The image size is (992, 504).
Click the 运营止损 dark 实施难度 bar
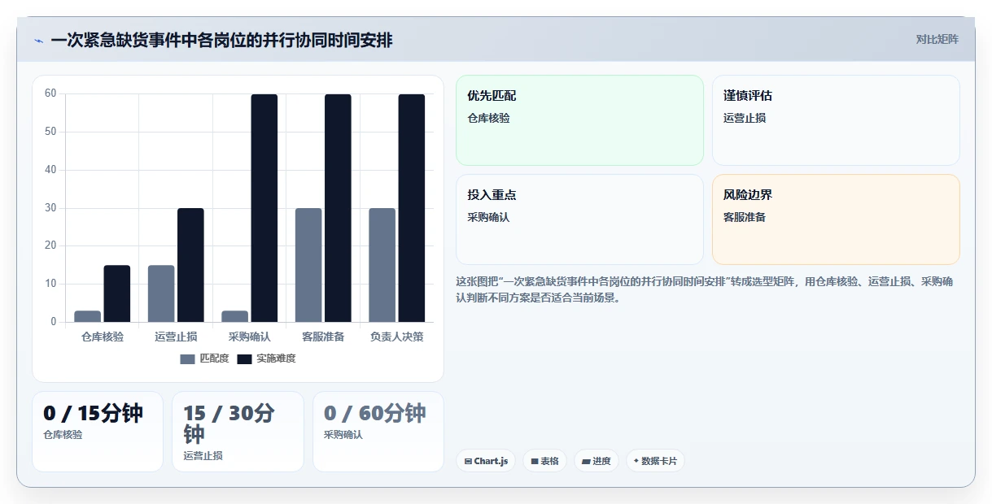pos(190,265)
